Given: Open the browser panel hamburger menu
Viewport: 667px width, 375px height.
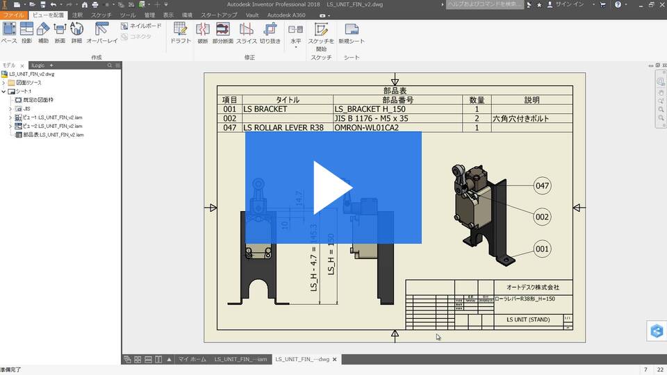Looking at the screenshot, I should click(118, 65).
